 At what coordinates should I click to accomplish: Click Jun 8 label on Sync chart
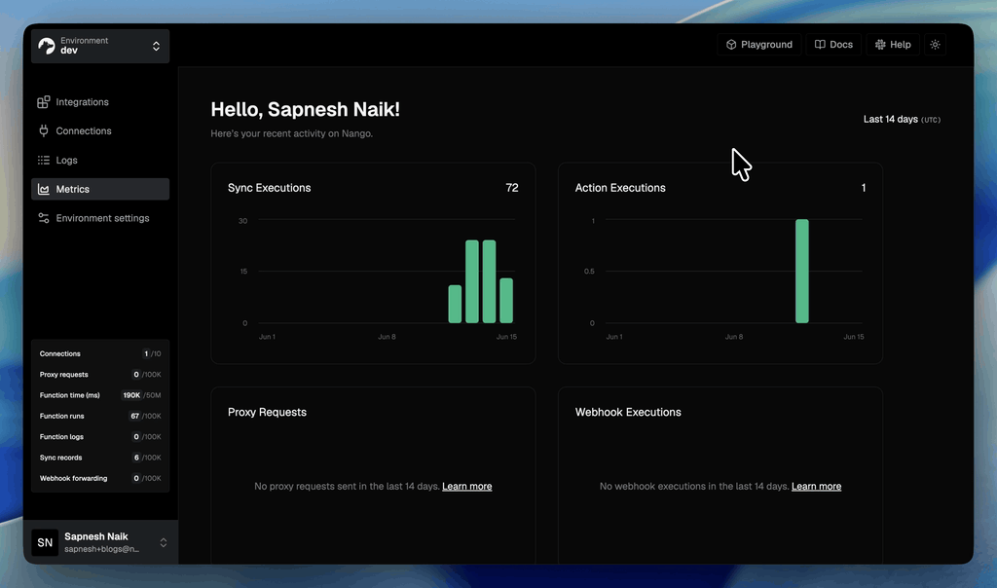(x=387, y=337)
